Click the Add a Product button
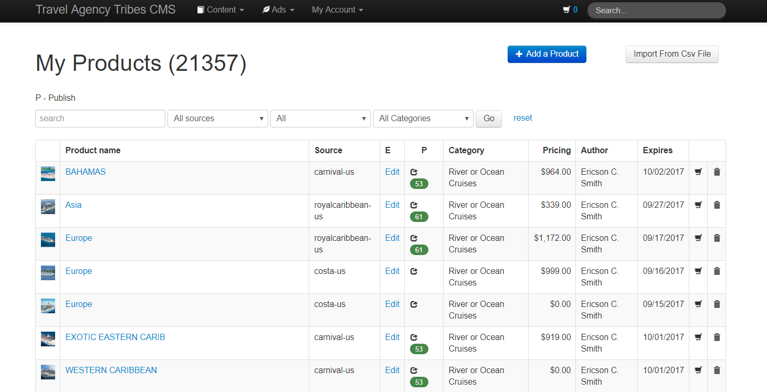Image resolution: width=767 pixels, height=392 pixels. (547, 54)
